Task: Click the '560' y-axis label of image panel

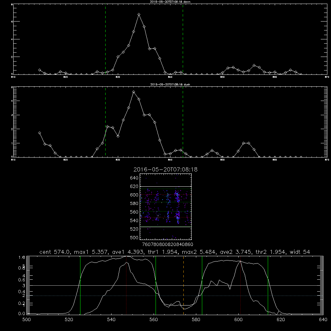Action: [x=134, y=212]
